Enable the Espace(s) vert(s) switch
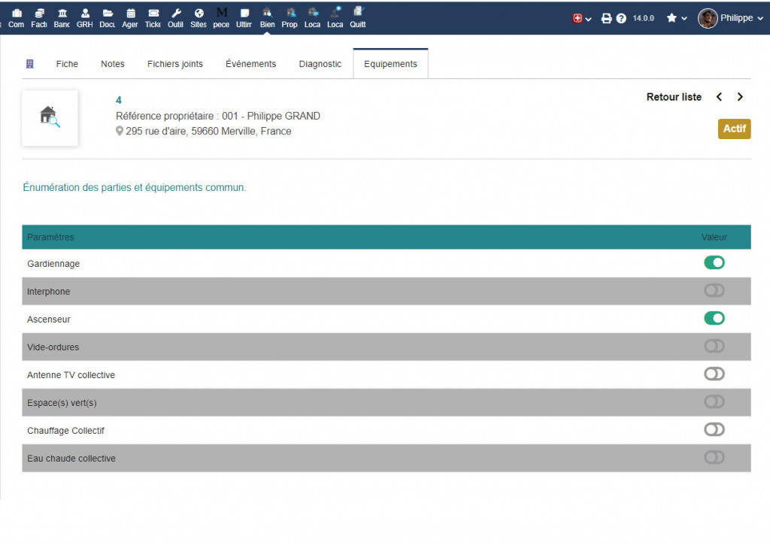 click(x=714, y=401)
